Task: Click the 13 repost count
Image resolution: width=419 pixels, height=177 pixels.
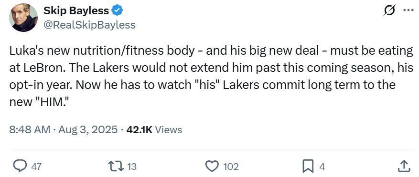Action: click(131, 167)
